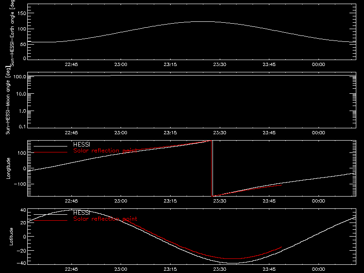
Task: Click the red legend line in Longitude plot
Action: tap(51, 152)
